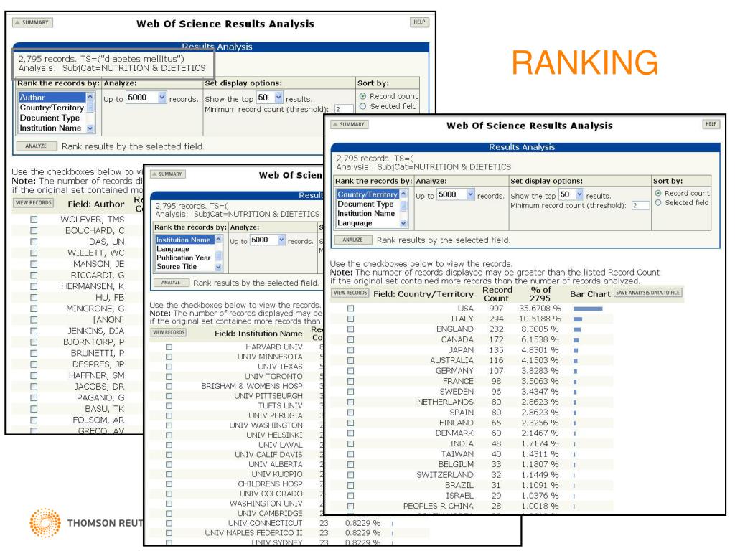Click ITALY bar in bar chart
Viewport: 735px width, 551px height.
point(578,319)
